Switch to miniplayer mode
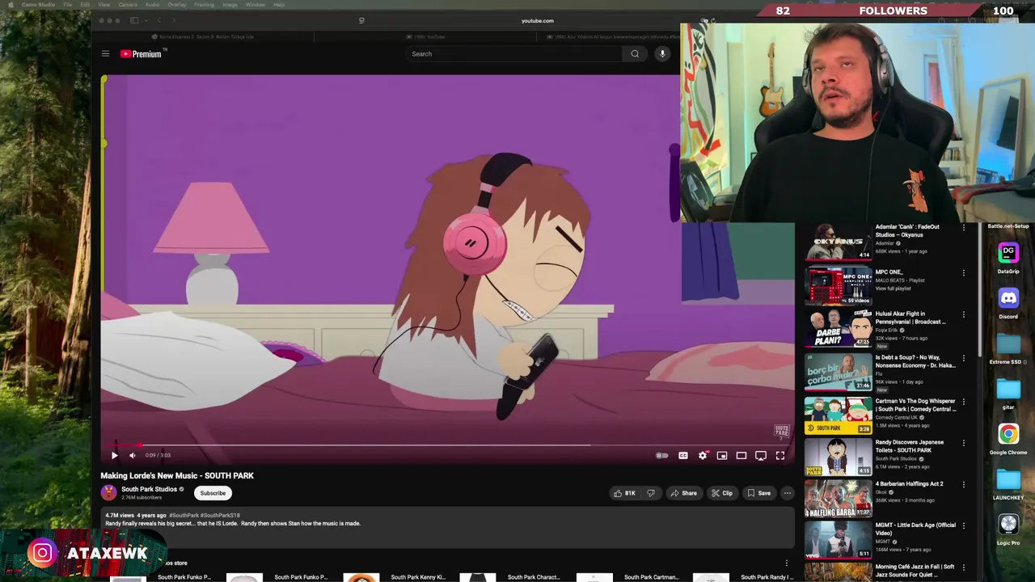The height and width of the screenshot is (582, 1035). pyautogui.click(x=722, y=456)
